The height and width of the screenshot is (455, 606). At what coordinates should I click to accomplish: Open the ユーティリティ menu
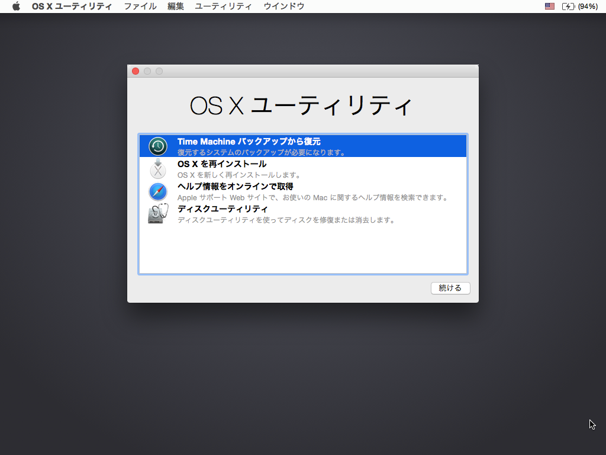tap(223, 6)
